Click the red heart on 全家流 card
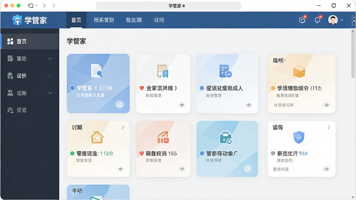 [142, 88]
